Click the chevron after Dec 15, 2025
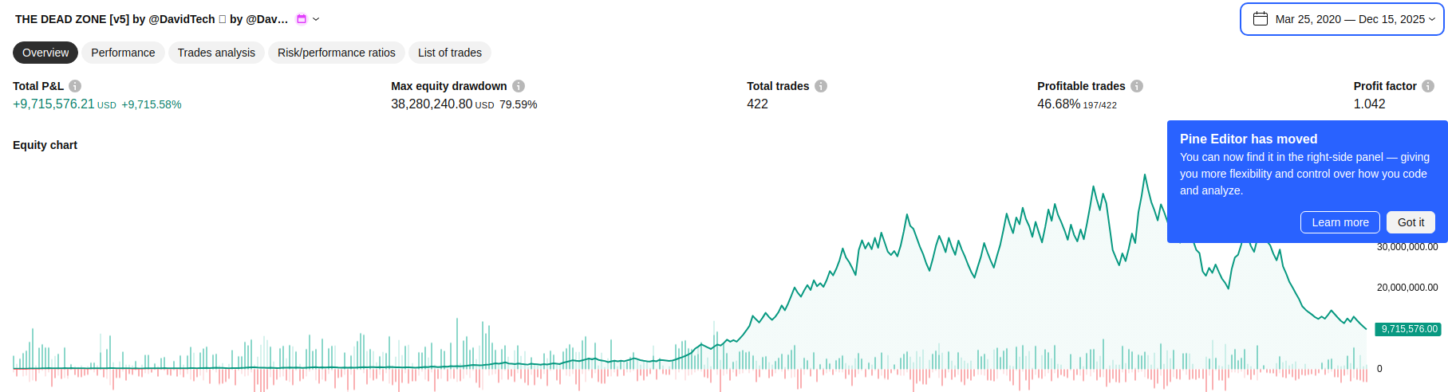The height and width of the screenshot is (392, 1448). [x=1432, y=19]
